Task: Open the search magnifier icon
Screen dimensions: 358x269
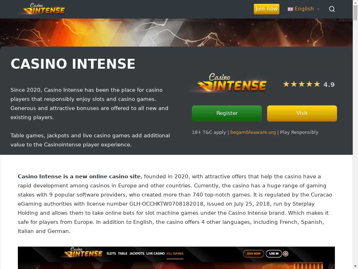Action: pos(332,9)
